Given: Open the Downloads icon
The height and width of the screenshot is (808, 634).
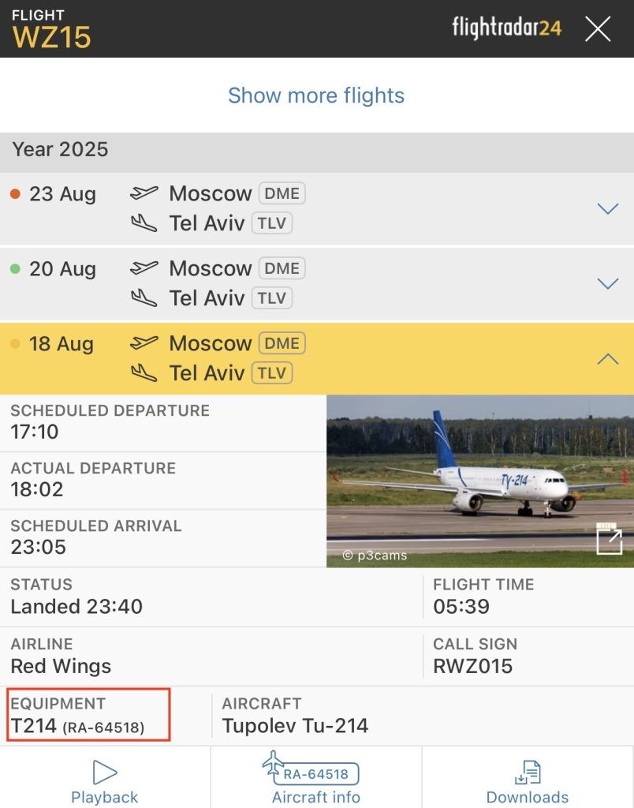Looking at the screenshot, I should point(528,772).
